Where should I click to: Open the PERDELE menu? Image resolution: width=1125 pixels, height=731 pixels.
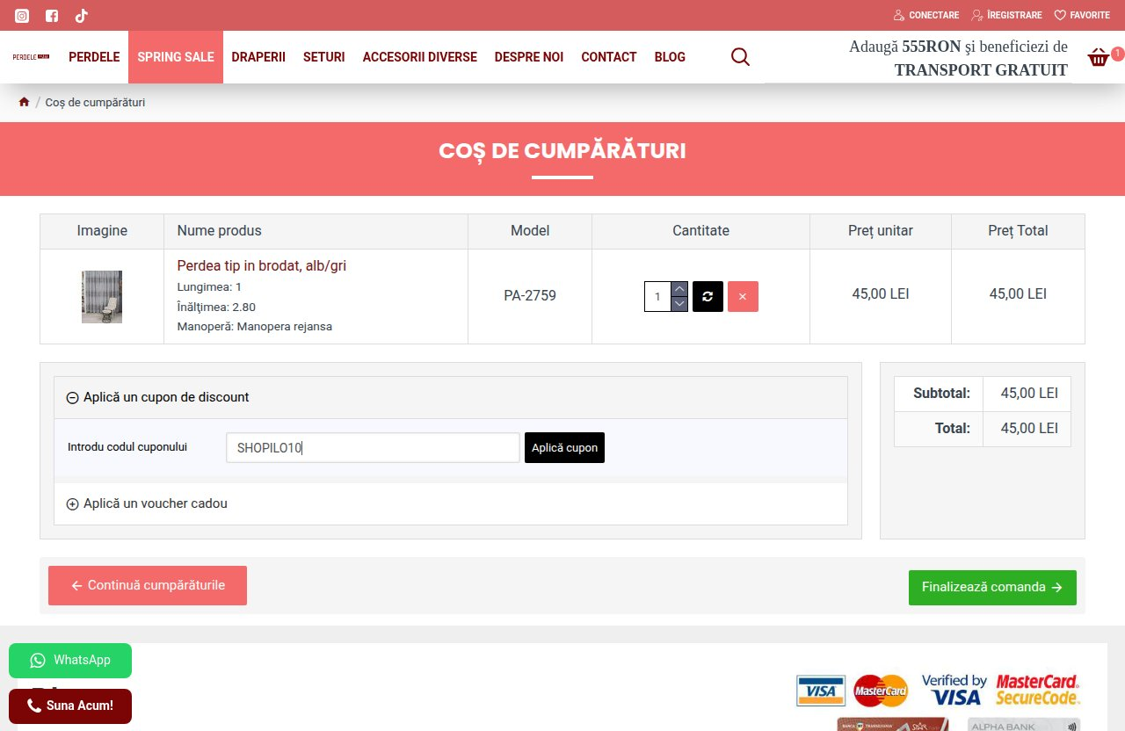pos(94,57)
